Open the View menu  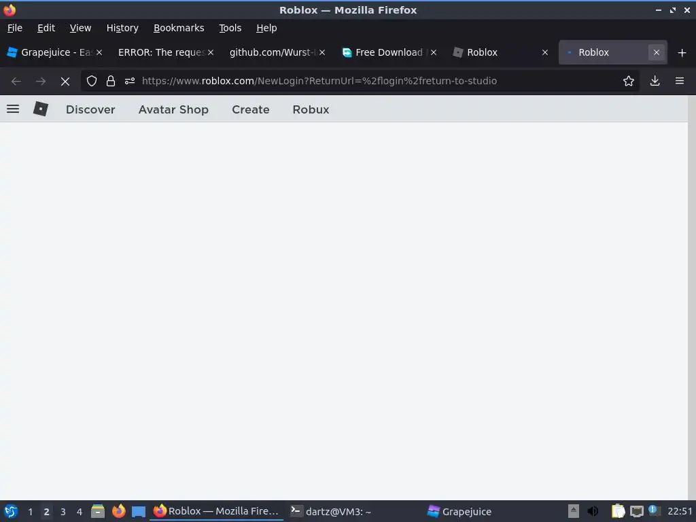[80, 28]
